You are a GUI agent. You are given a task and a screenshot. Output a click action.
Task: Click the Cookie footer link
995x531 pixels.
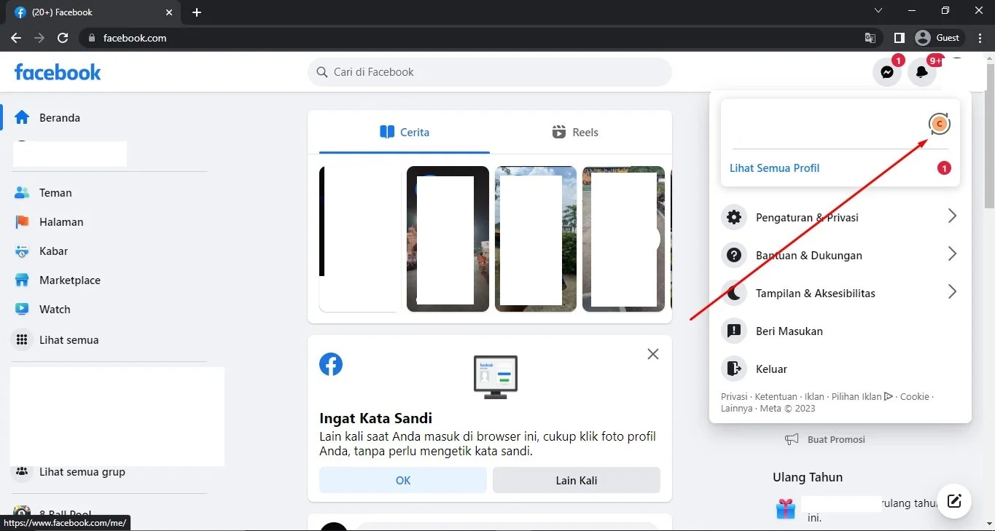914,397
